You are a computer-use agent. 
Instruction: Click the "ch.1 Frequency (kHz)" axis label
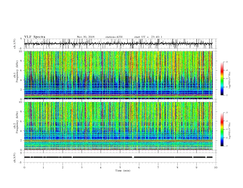point(16,72)
